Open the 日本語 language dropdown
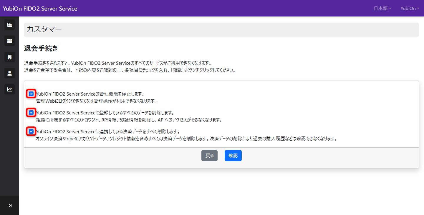Screen dimensions: 424x215 pyautogui.click(x=382, y=9)
